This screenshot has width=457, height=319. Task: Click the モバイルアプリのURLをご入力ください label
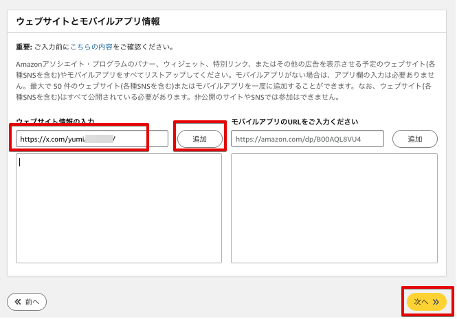[294, 122]
